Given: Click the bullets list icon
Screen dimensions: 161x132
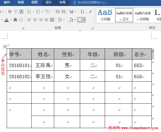Looking at the screenshot, I should coord(29,12).
